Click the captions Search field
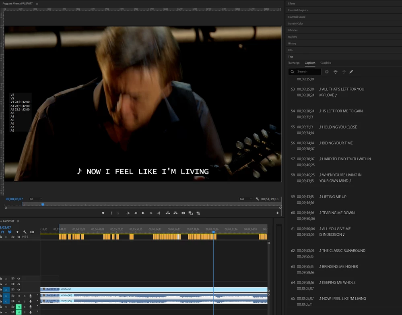 [305, 72]
